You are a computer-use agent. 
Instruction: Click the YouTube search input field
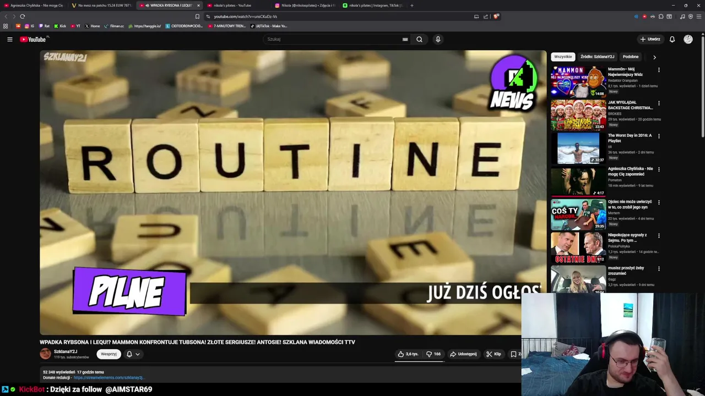[333, 39]
